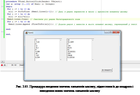
Task: Click the "Memo2.Lines.Clear;" code line
Action: point(18,19)
